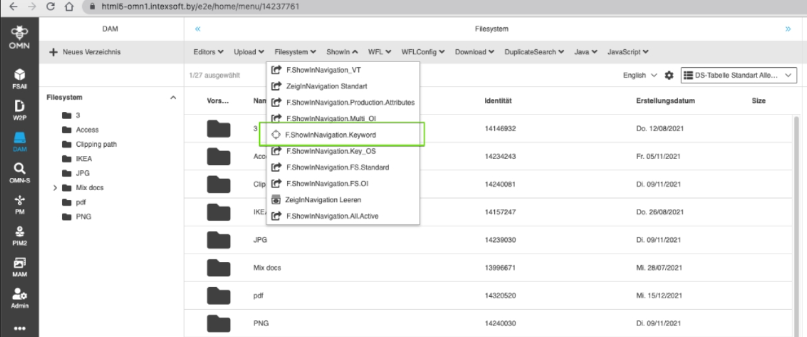Open the browser home page
The image size is (807, 337).
(x=69, y=6)
